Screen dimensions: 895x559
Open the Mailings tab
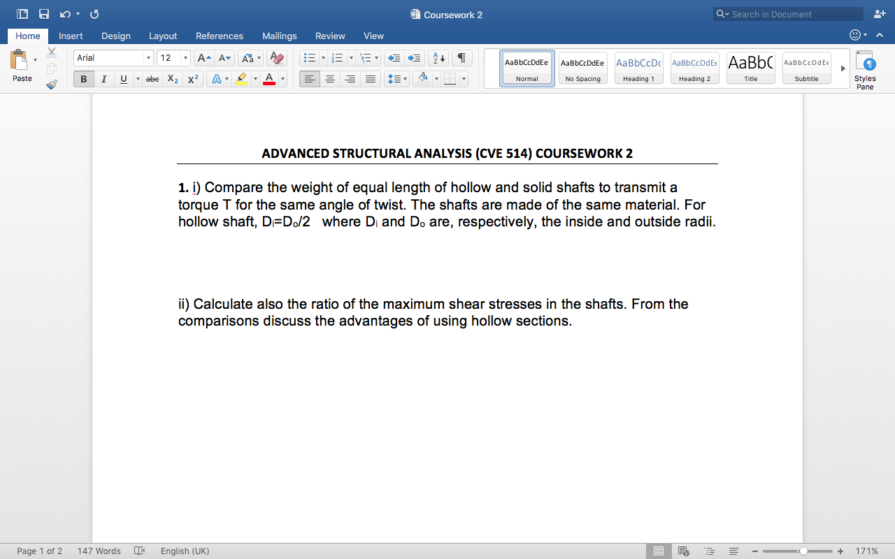coord(279,36)
